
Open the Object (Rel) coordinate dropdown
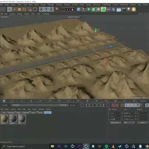click(115, 123)
